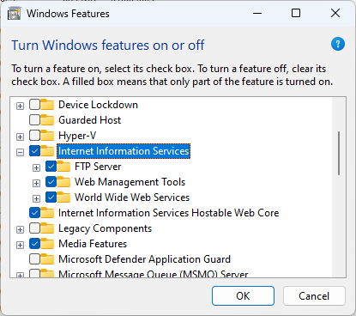
Task: Tick the Microsoft Defender Application Guard checkbox
Action: pyautogui.click(x=34, y=259)
